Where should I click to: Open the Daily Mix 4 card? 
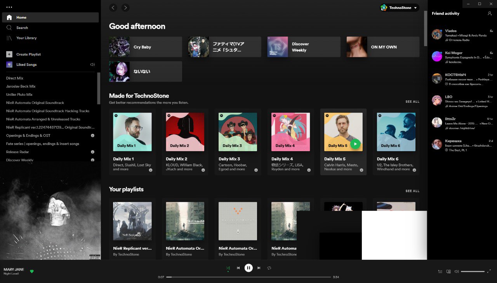pyautogui.click(x=291, y=142)
